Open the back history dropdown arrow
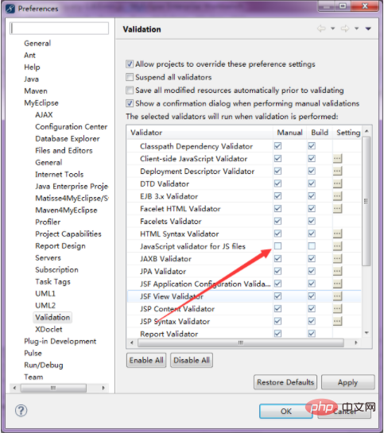 click(332, 29)
